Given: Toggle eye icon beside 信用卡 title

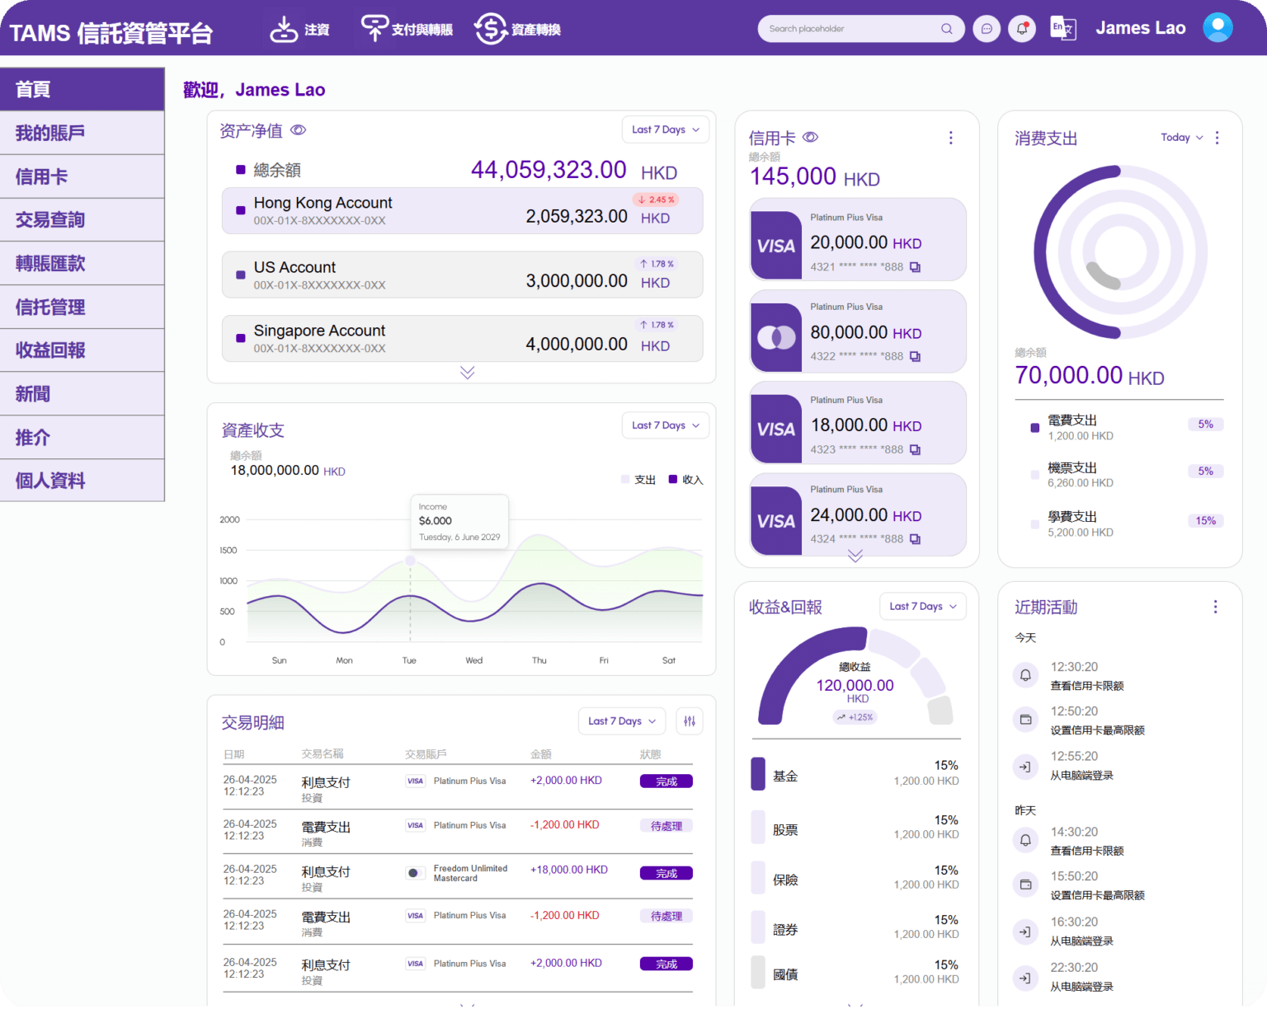Looking at the screenshot, I should (810, 138).
